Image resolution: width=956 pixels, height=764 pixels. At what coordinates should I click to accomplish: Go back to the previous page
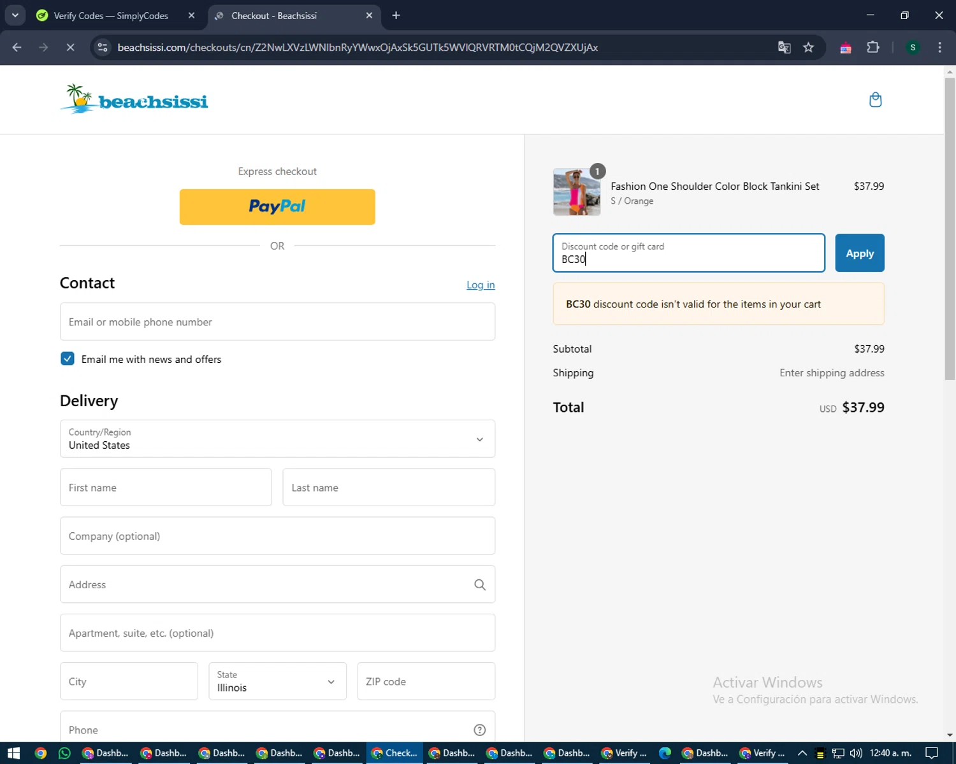tap(17, 47)
